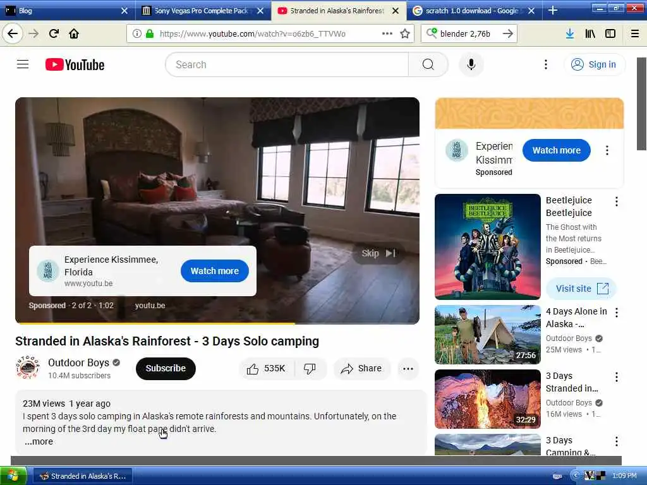Open the downloads panel

[x=570, y=33]
